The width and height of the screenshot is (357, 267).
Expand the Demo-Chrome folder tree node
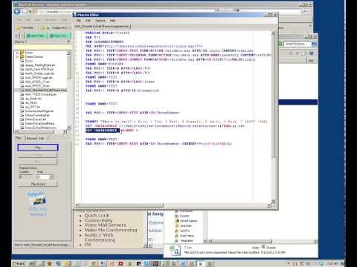click(17, 57)
